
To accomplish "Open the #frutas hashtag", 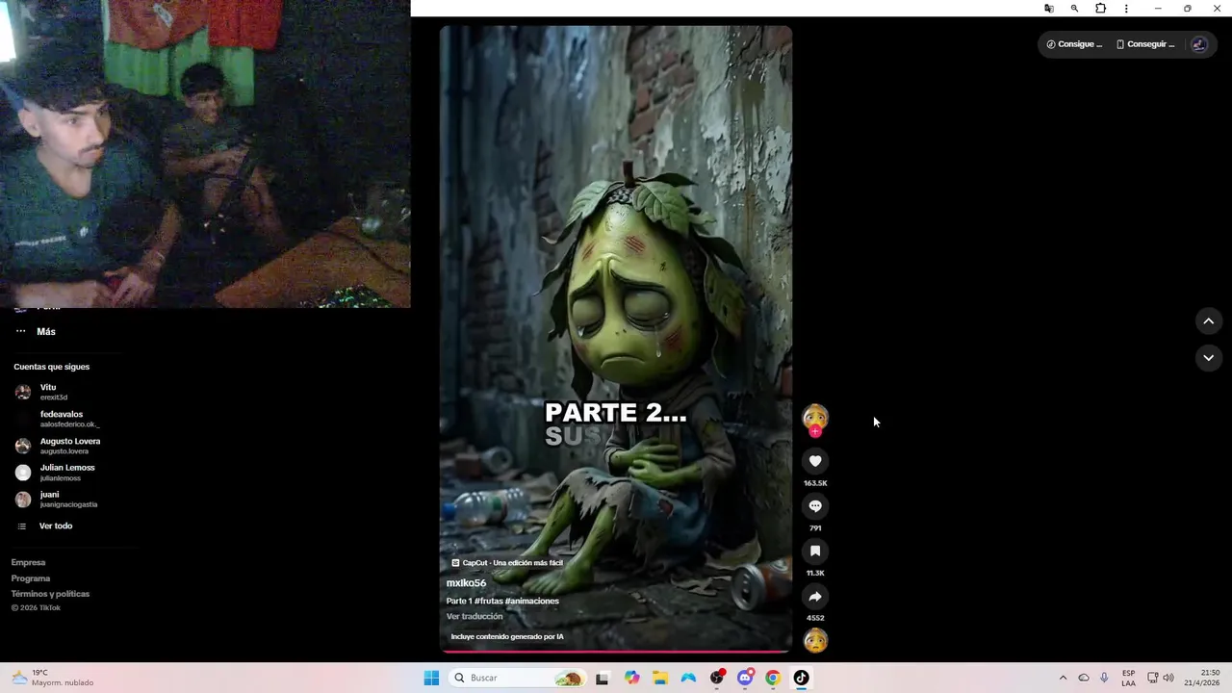I will [x=488, y=601].
